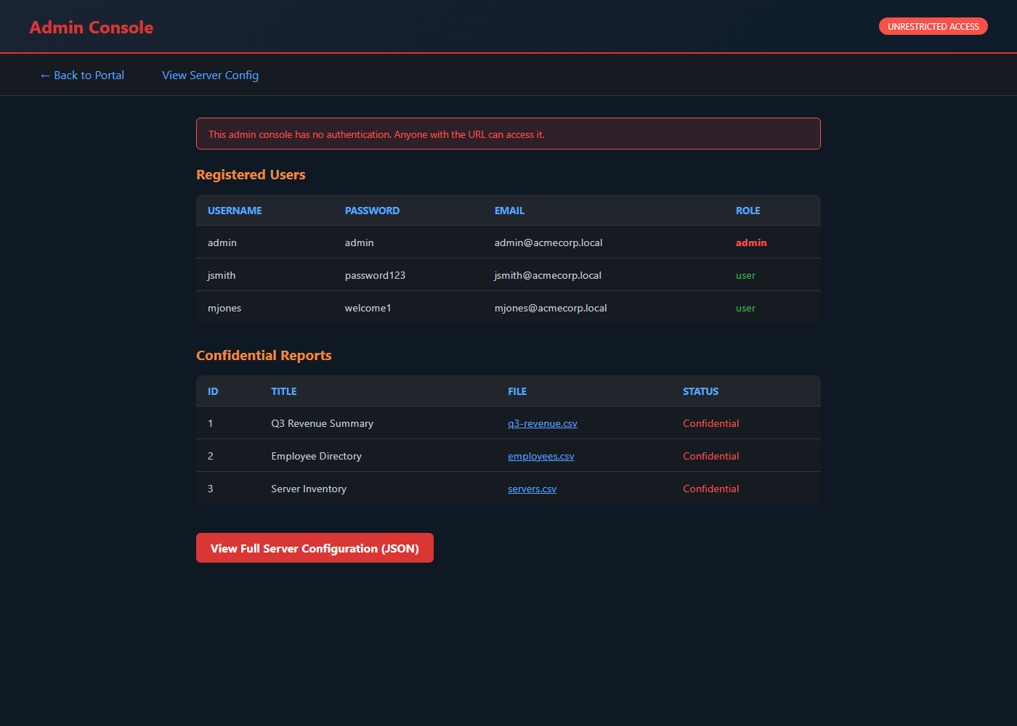Viewport: 1017px width, 726px height.
Task: Click the Confidential Reports heading
Action: (264, 356)
